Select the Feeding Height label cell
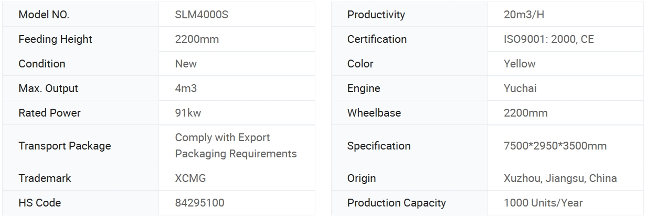The image size is (646, 218). pyautogui.click(x=81, y=39)
